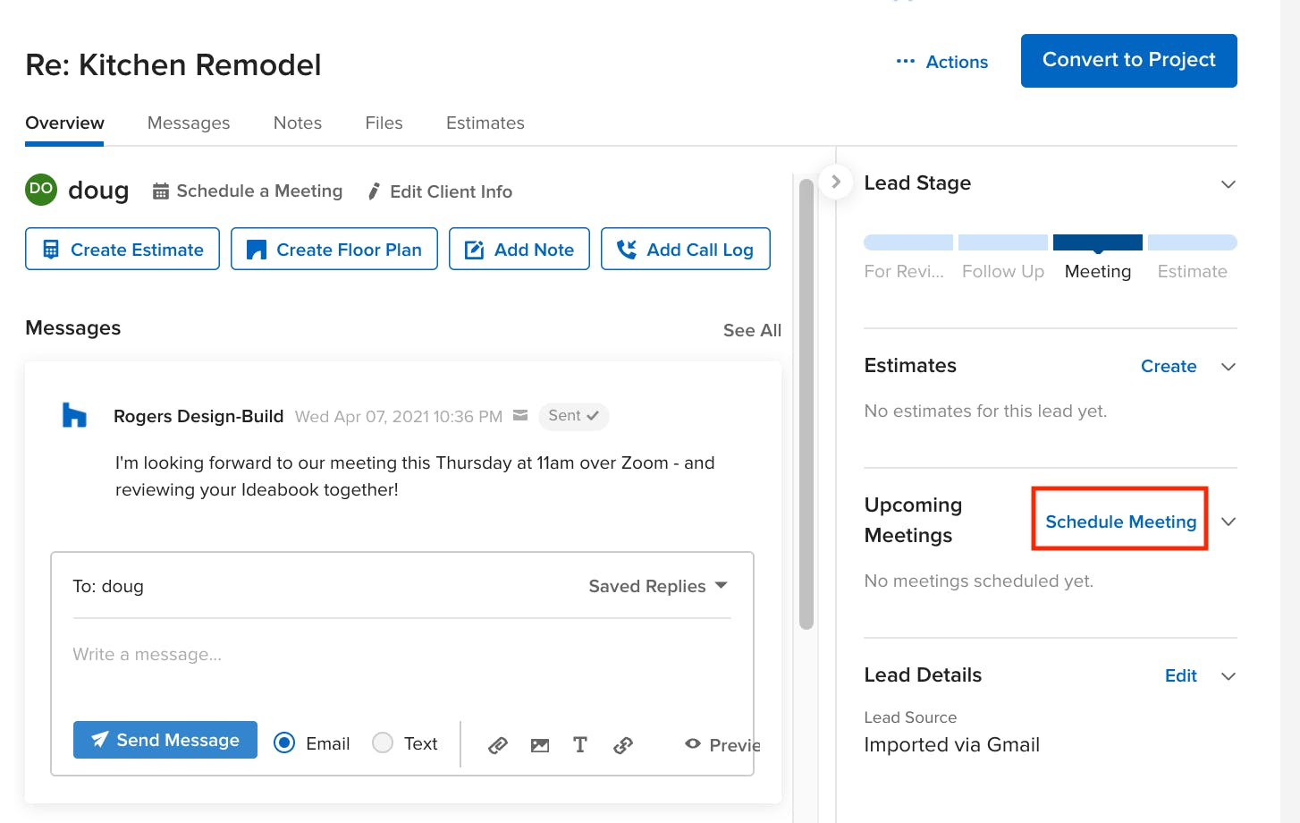Switch to the Messages tab
This screenshot has height=823, width=1300.
188,123
